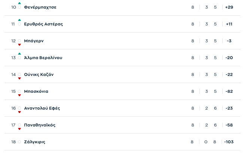Viewport: 244px width, 156px height.
Task: Open the Αναντολού Εφές team page
Action: [x=42, y=108]
